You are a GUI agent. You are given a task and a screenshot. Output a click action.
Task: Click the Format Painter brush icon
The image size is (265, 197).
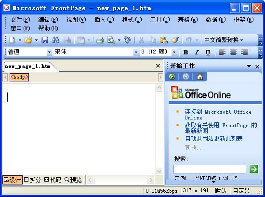(175, 40)
